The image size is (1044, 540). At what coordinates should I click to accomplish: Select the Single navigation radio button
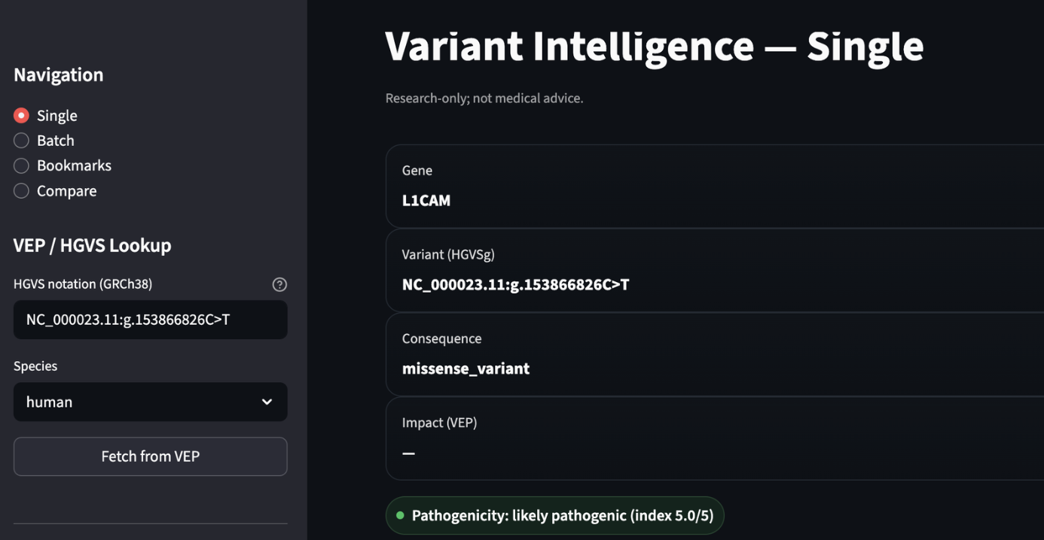point(21,116)
